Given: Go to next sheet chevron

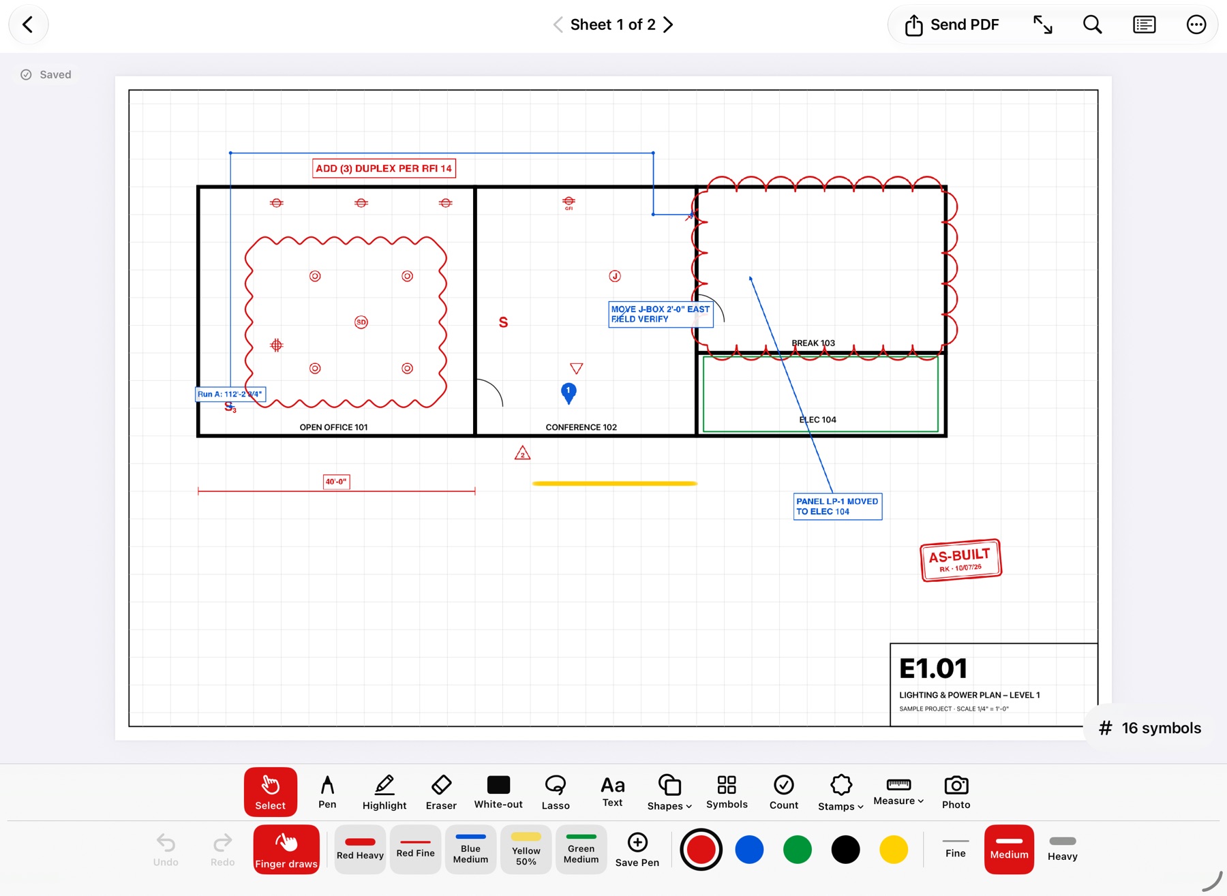Looking at the screenshot, I should point(668,25).
